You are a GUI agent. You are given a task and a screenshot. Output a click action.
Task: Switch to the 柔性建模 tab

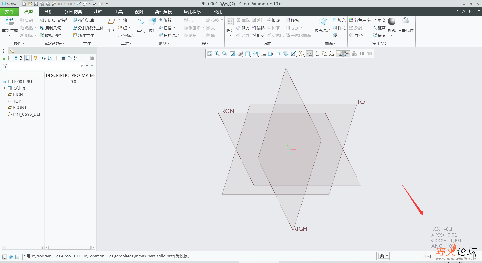[x=163, y=12]
